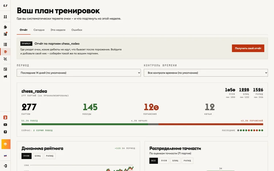This screenshot has width=274, height=171.
Task: Click the login arrow icon in sidebar
Action: (x=5, y=166)
